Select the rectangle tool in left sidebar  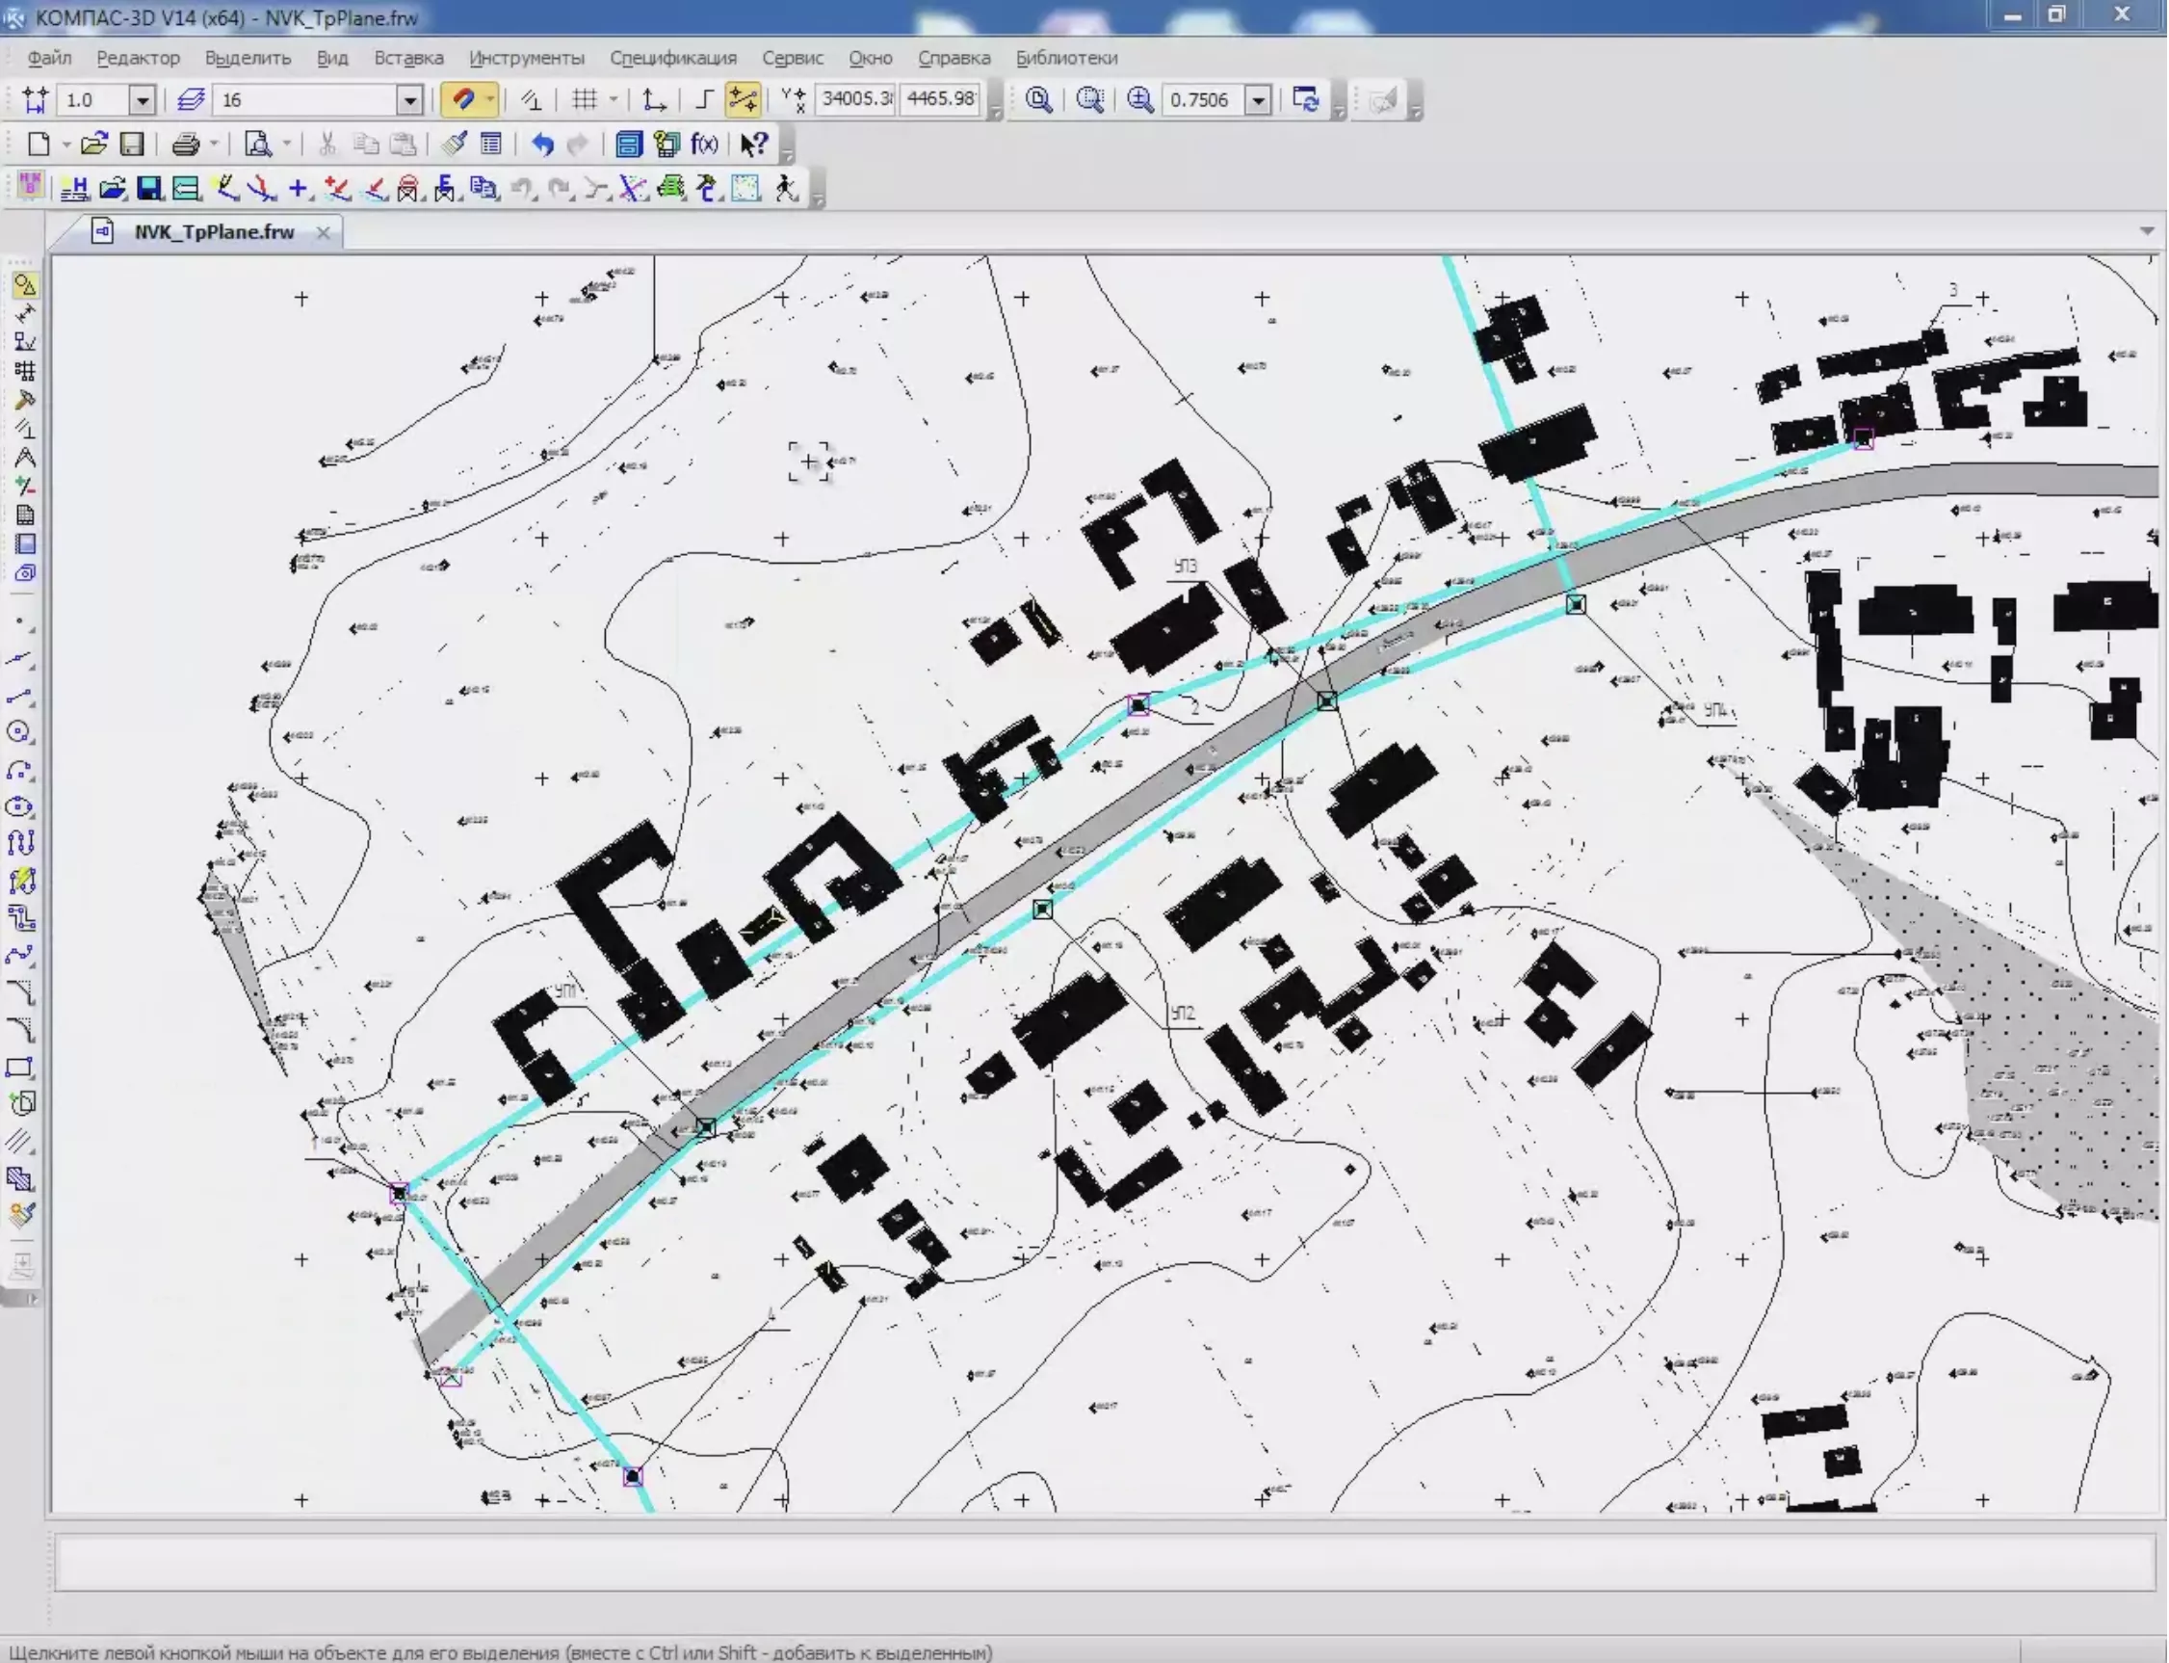click(20, 1068)
